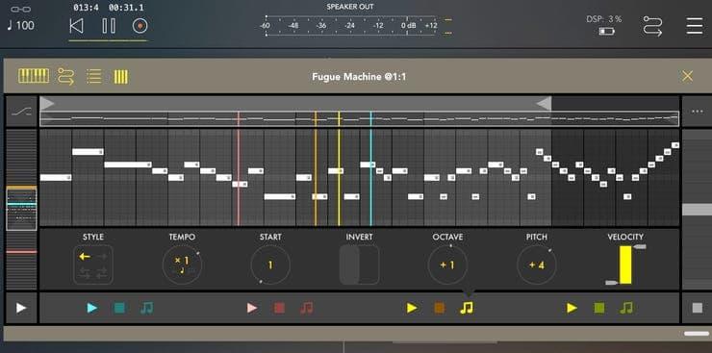This screenshot has height=353, width=712.
Task: Select the pink playhead note icon
Action: [x=307, y=308]
